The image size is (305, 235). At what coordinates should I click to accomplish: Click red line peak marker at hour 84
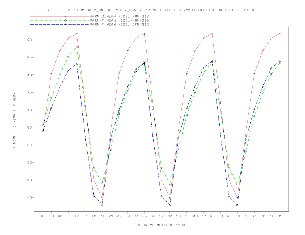pos(280,33)
